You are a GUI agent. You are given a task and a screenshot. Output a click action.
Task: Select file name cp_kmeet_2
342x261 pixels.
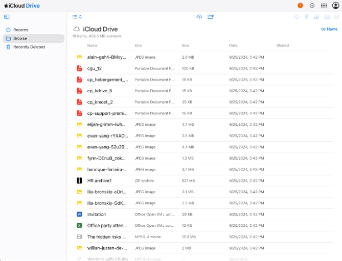100,102
